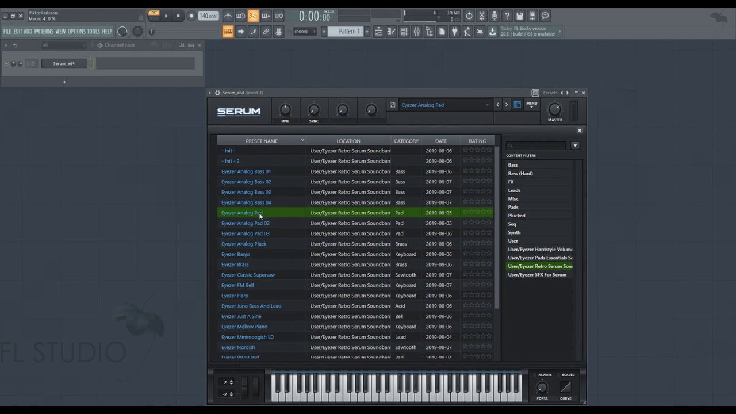Screen dimensions: 736x414
Task: Save project with floppy disk icon
Action: (520, 16)
